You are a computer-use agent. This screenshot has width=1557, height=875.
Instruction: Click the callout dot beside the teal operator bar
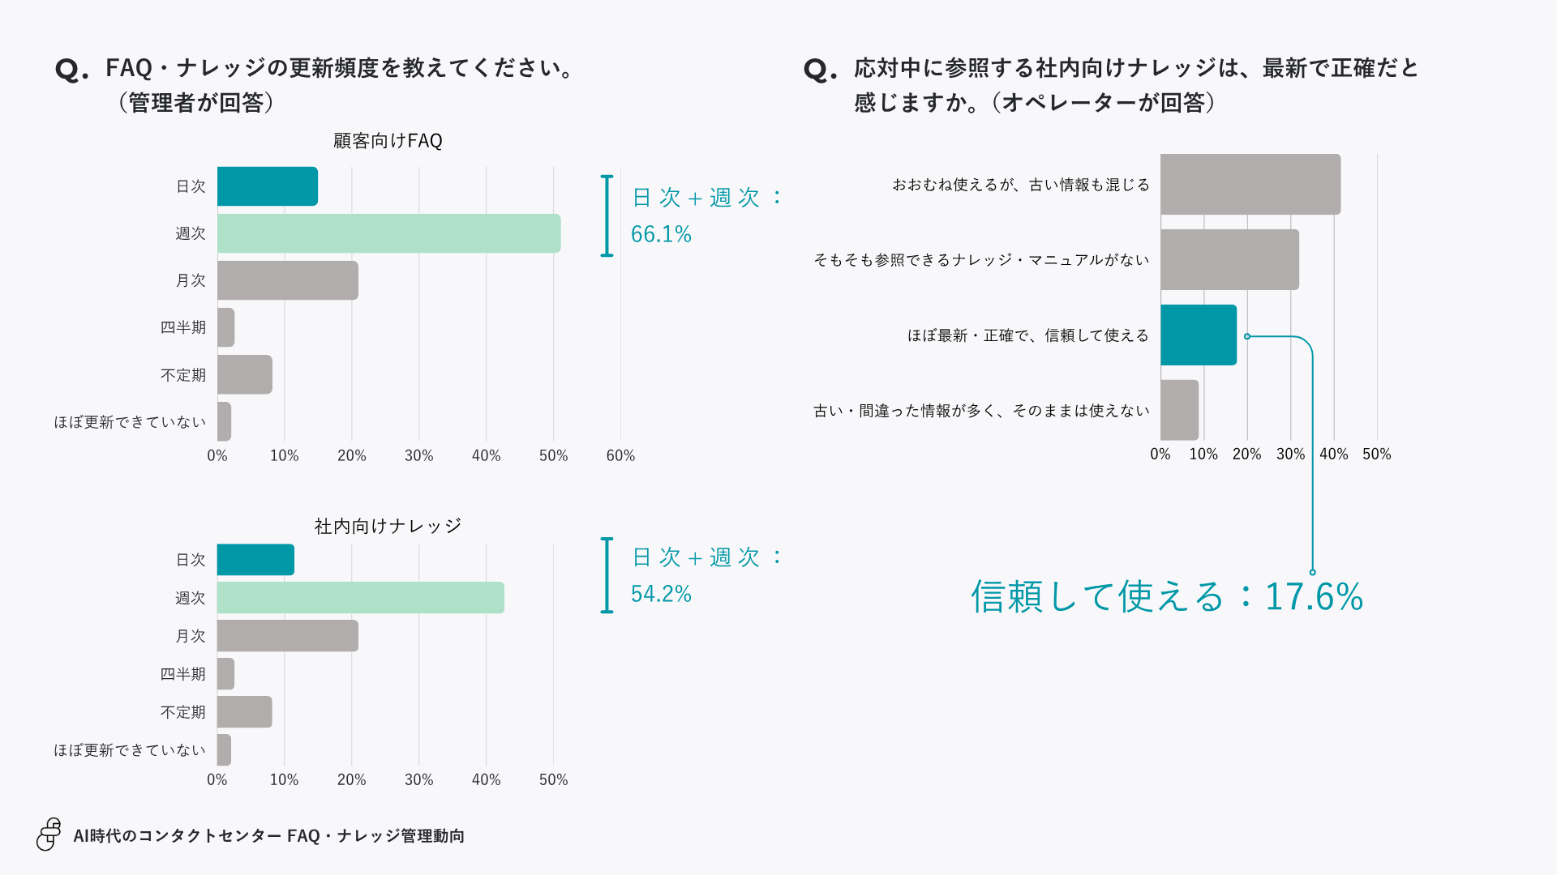click(x=1247, y=336)
